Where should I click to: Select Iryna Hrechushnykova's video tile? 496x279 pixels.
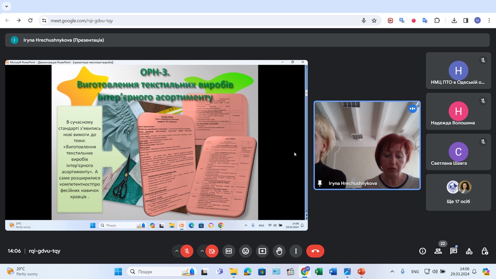pyautogui.click(x=367, y=145)
